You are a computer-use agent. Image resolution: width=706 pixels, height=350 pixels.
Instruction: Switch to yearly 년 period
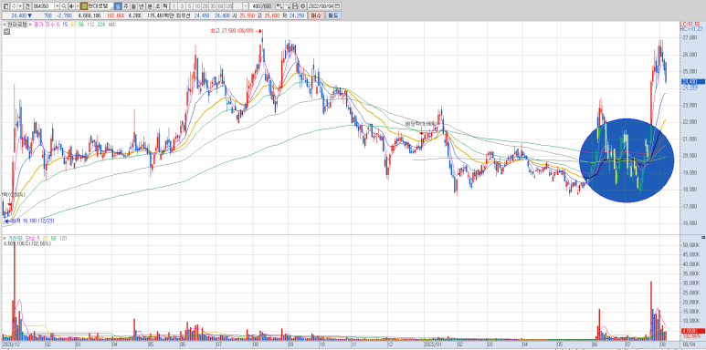click(141, 6)
